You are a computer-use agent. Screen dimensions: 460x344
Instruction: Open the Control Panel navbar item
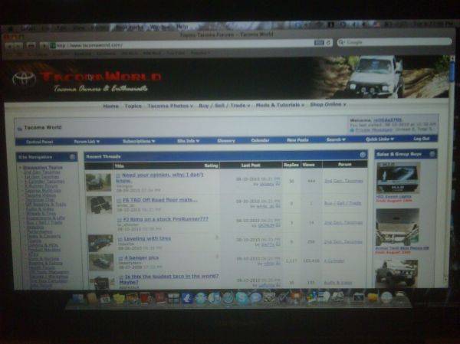tap(40, 142)
